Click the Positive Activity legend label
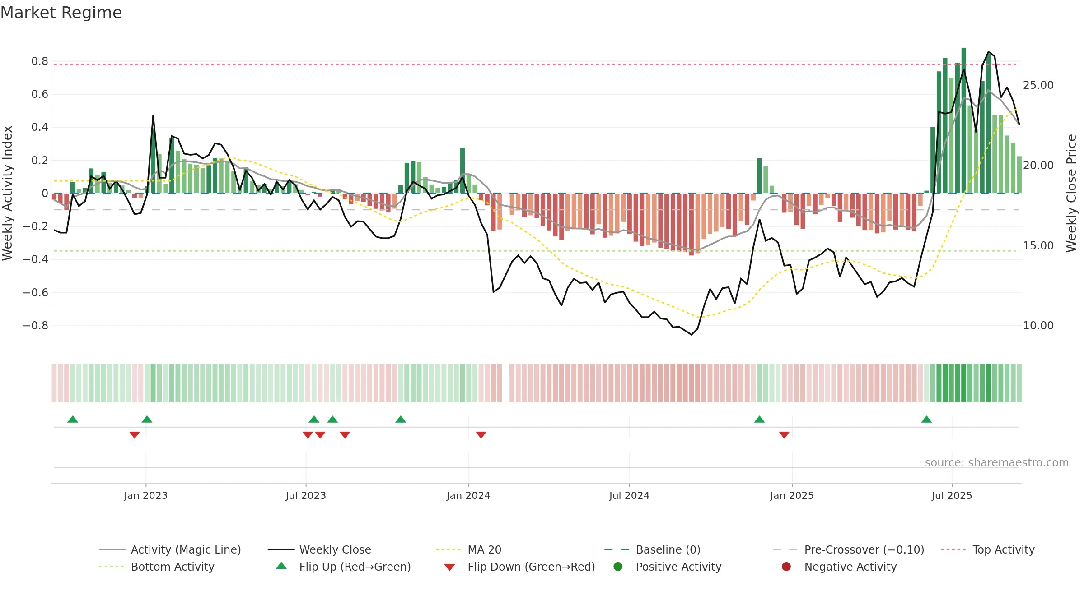Viewport: 1084px width, 609px height. click(x=678, y=567)
